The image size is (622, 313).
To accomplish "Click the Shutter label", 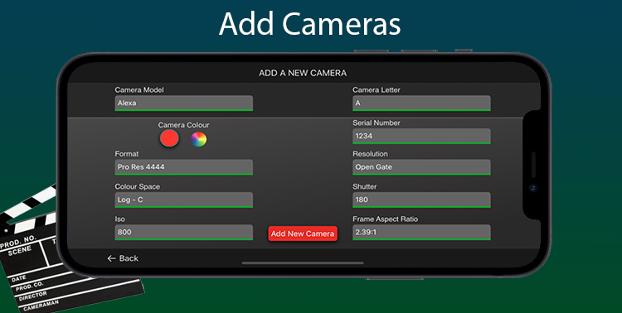I will click(365, 186).
